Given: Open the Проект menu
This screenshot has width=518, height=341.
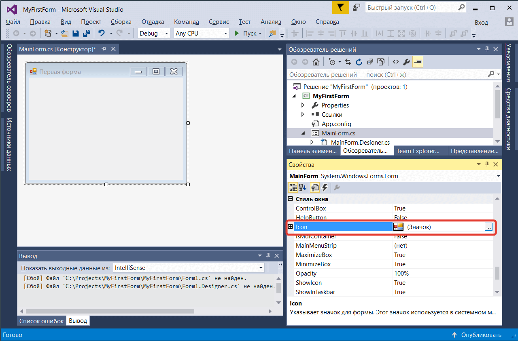Looking at the screenshot, I should coord(91,22).
